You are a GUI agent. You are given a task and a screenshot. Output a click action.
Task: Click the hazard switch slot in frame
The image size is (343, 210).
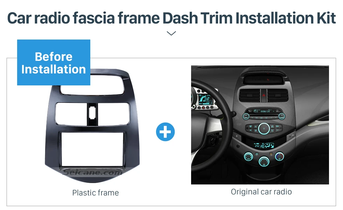coord(92,113)
